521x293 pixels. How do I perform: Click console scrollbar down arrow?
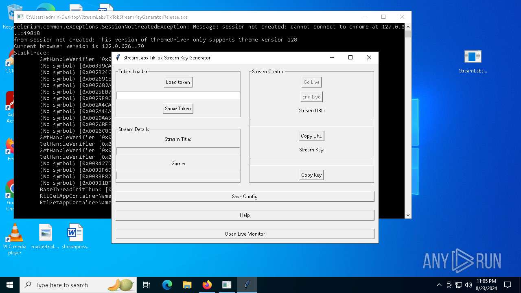408,215
